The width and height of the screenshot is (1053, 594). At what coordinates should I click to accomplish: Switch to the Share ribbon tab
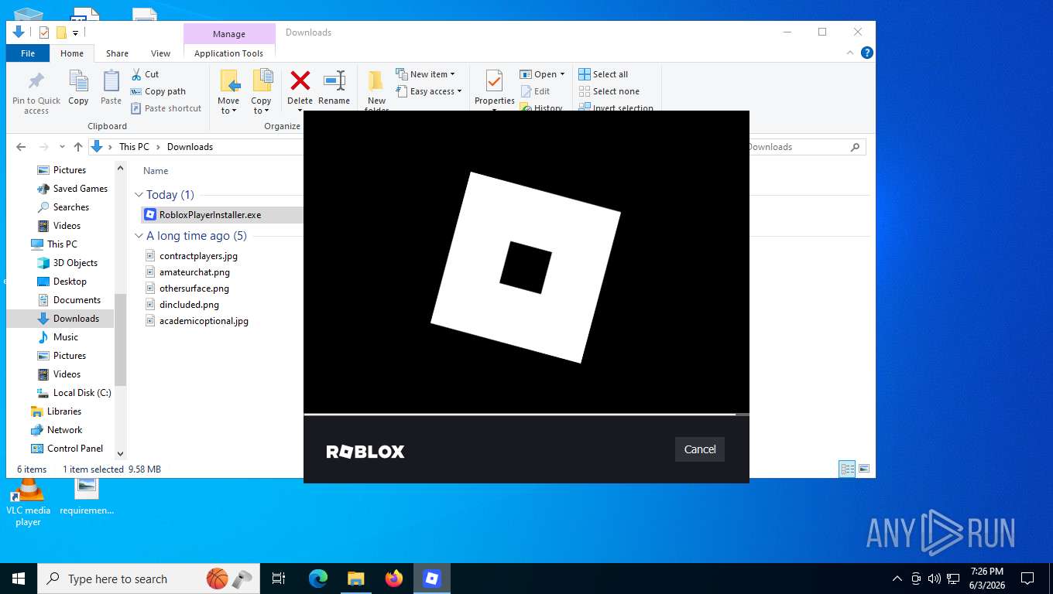pos(117,53)
